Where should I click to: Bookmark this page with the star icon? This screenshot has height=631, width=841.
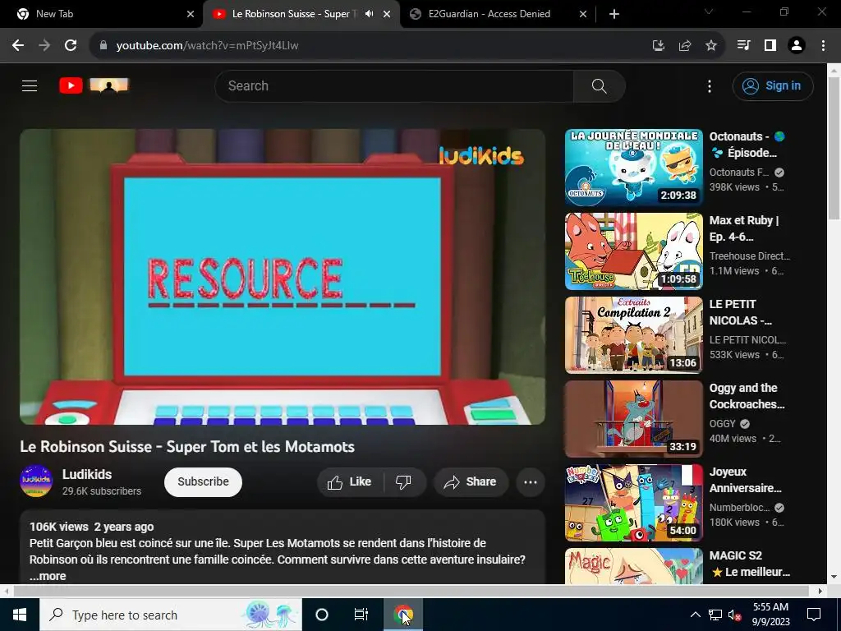pyautogui.click(x=711, y=46)
